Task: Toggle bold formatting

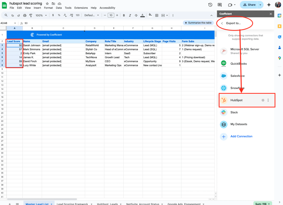Action: click(124, 15)
